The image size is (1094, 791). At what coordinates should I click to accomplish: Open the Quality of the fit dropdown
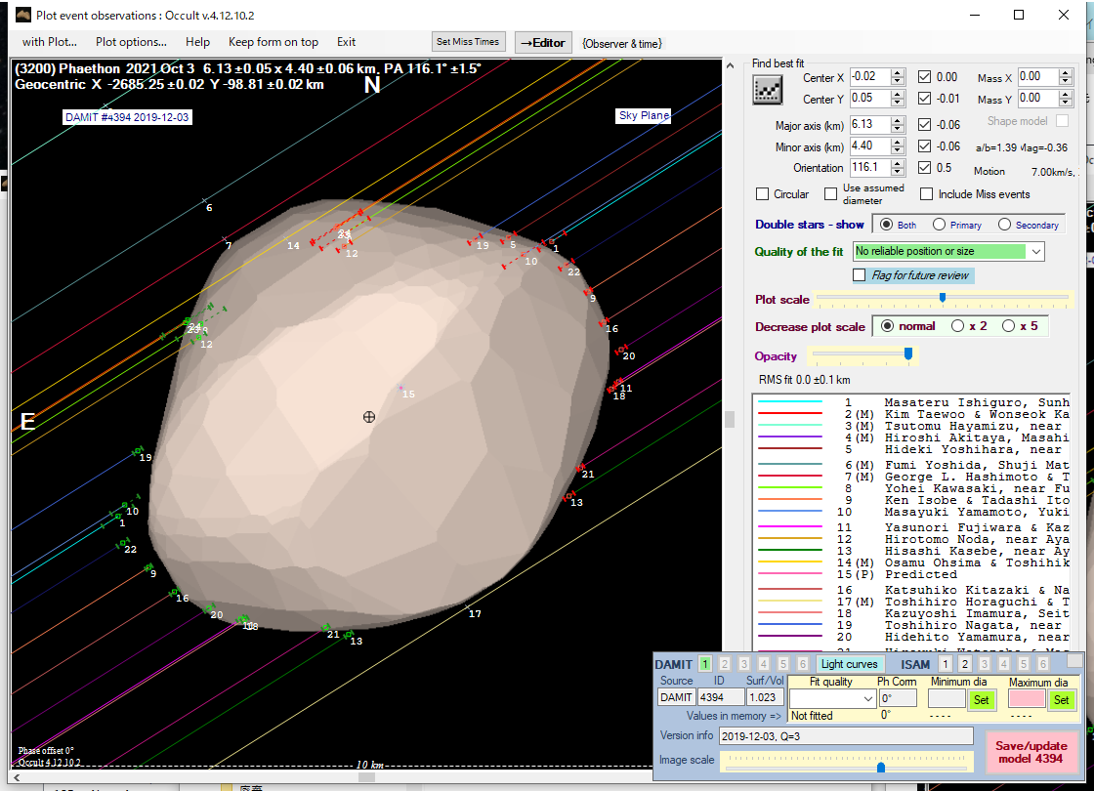(x=1036, y=252)
